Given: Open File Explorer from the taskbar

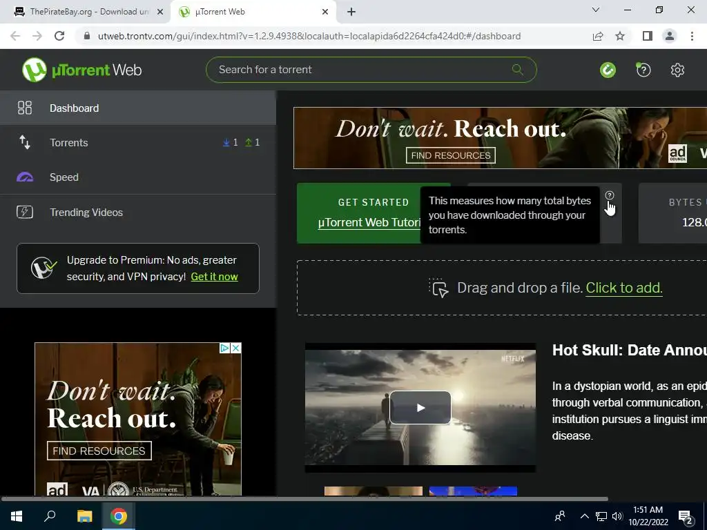Looking at the screenshot, I should click(x=84, y=516).
